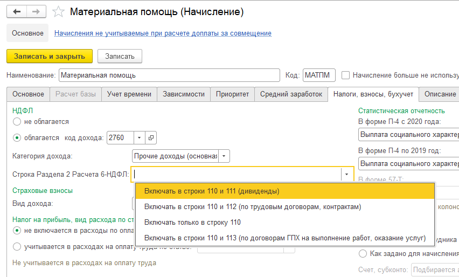Screen dimensions: 459x277
Task: Click the forward navigation arrow
Action: pyautogui.click(x=36, y=12)
